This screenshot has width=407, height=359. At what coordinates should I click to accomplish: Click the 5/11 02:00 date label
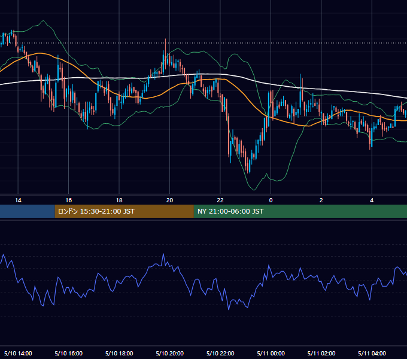[x=321, y=353]
